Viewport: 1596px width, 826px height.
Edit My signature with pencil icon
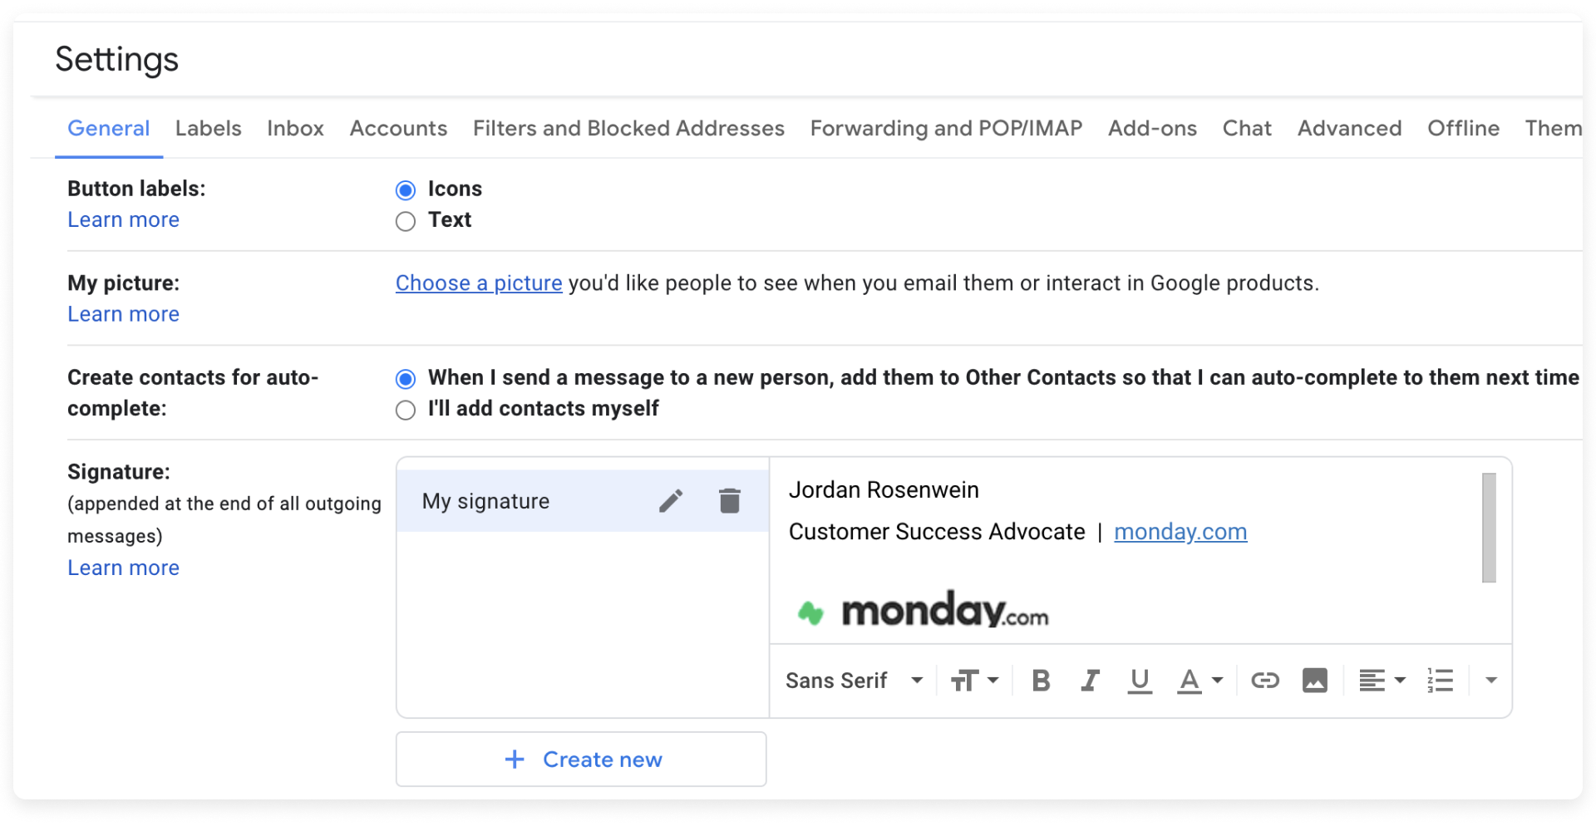point(671,501)
